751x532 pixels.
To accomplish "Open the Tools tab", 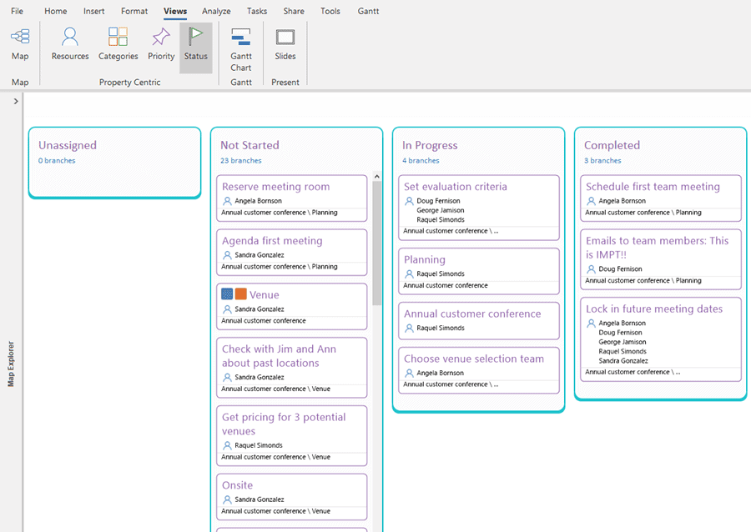I will pyautogui.click(x=330, y=11).
